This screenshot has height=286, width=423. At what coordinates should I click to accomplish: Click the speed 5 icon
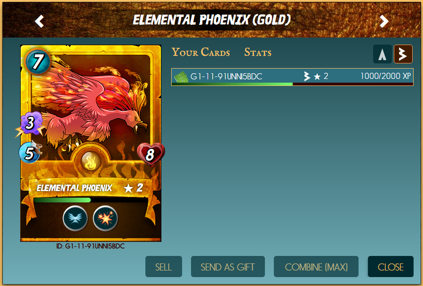coord(30,153)
